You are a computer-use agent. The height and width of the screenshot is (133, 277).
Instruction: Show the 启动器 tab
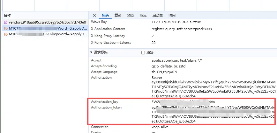(x=158, y=15)
